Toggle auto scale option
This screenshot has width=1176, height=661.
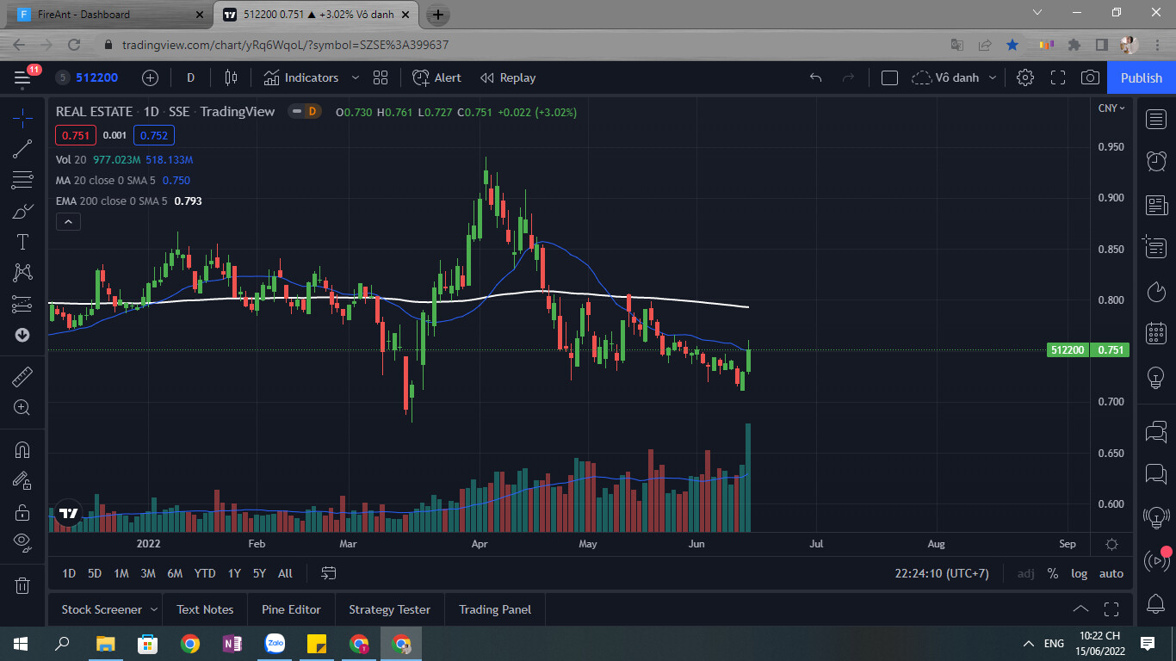pos(1111,573)
